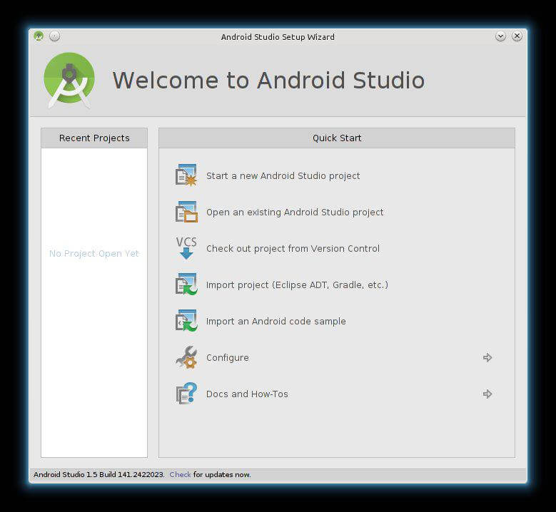Open the Configure text entry

tap(228, 358)
